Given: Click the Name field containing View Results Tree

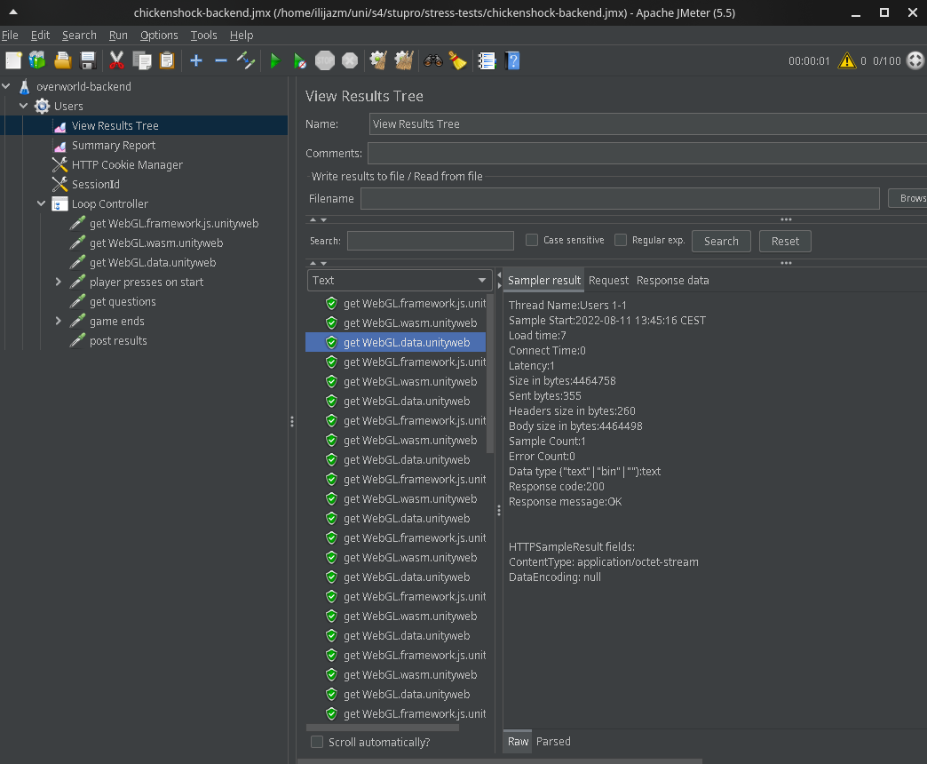Looking at the screenshot, I should point(648,124).
